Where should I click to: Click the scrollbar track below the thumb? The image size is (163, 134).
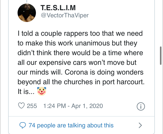pyautogui.click(x=161, y=97)
